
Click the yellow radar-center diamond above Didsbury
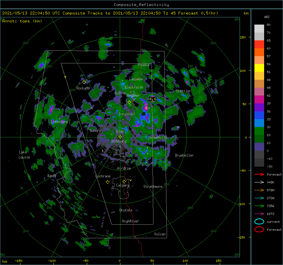(x=120, y=137)
